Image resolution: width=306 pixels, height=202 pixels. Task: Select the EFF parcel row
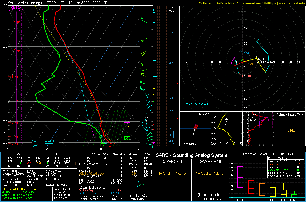[x=39, y=160]
